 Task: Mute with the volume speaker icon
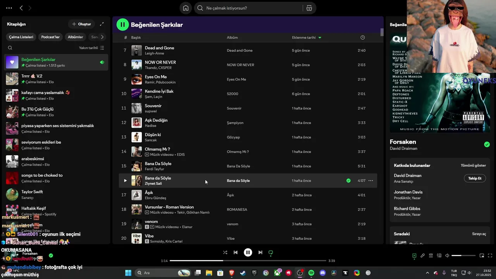447,256
